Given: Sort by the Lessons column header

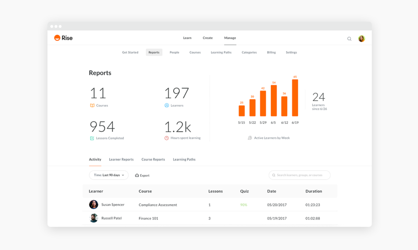Looking at the screenshot, I should tap(216, 191).
